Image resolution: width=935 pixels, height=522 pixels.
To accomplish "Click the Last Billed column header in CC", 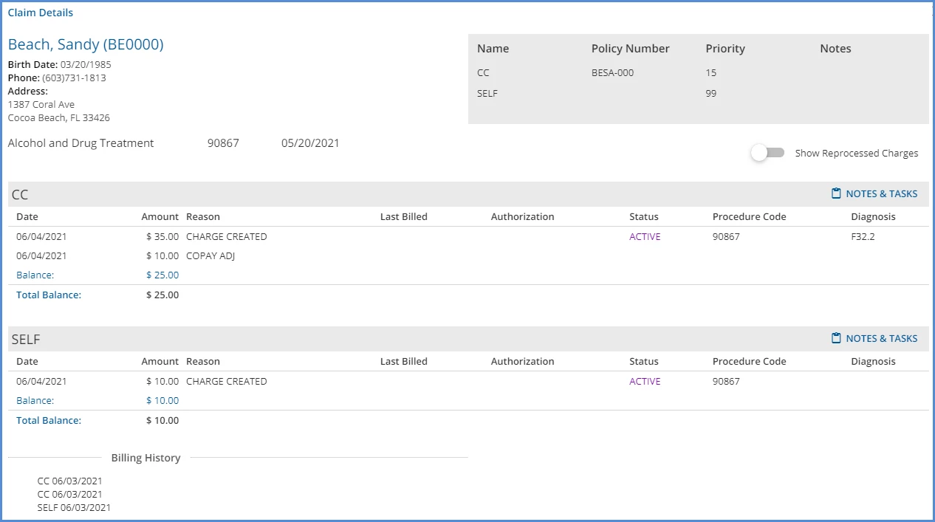I will 404,216.
